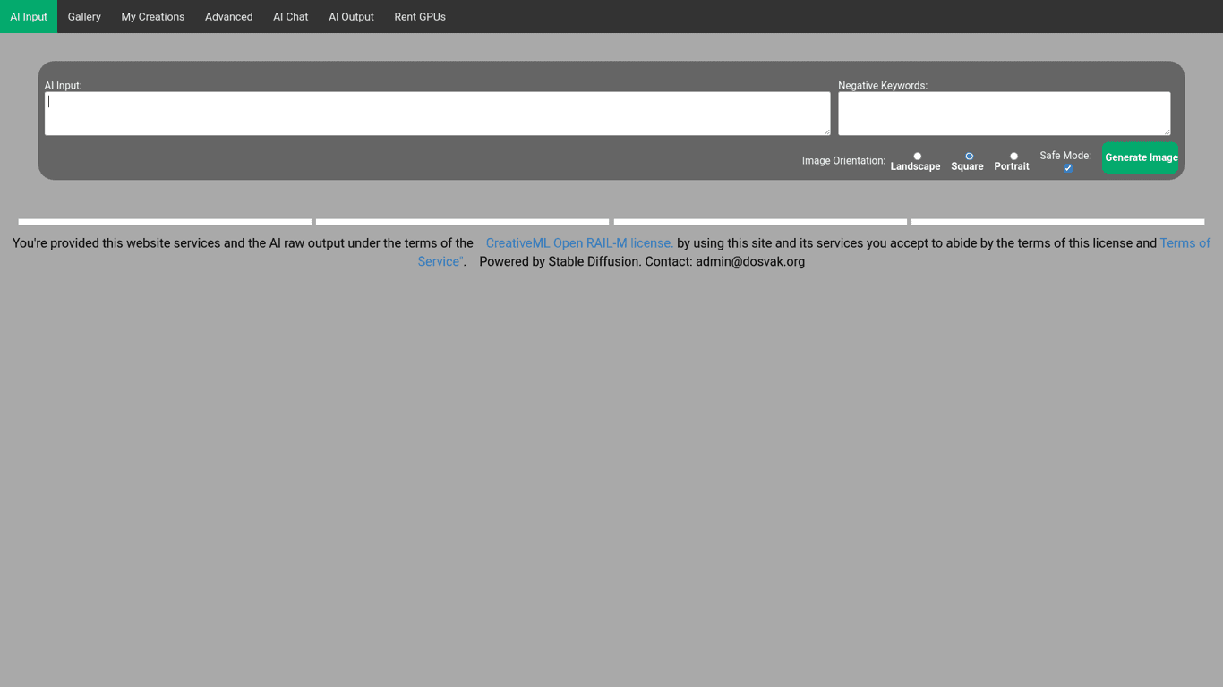The image size is (1223, 687).
Task: Click the AI Input box resize handle
Action: [x=826, y=131]
